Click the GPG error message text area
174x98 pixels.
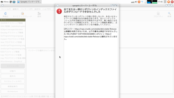click(x=91, y=63)
